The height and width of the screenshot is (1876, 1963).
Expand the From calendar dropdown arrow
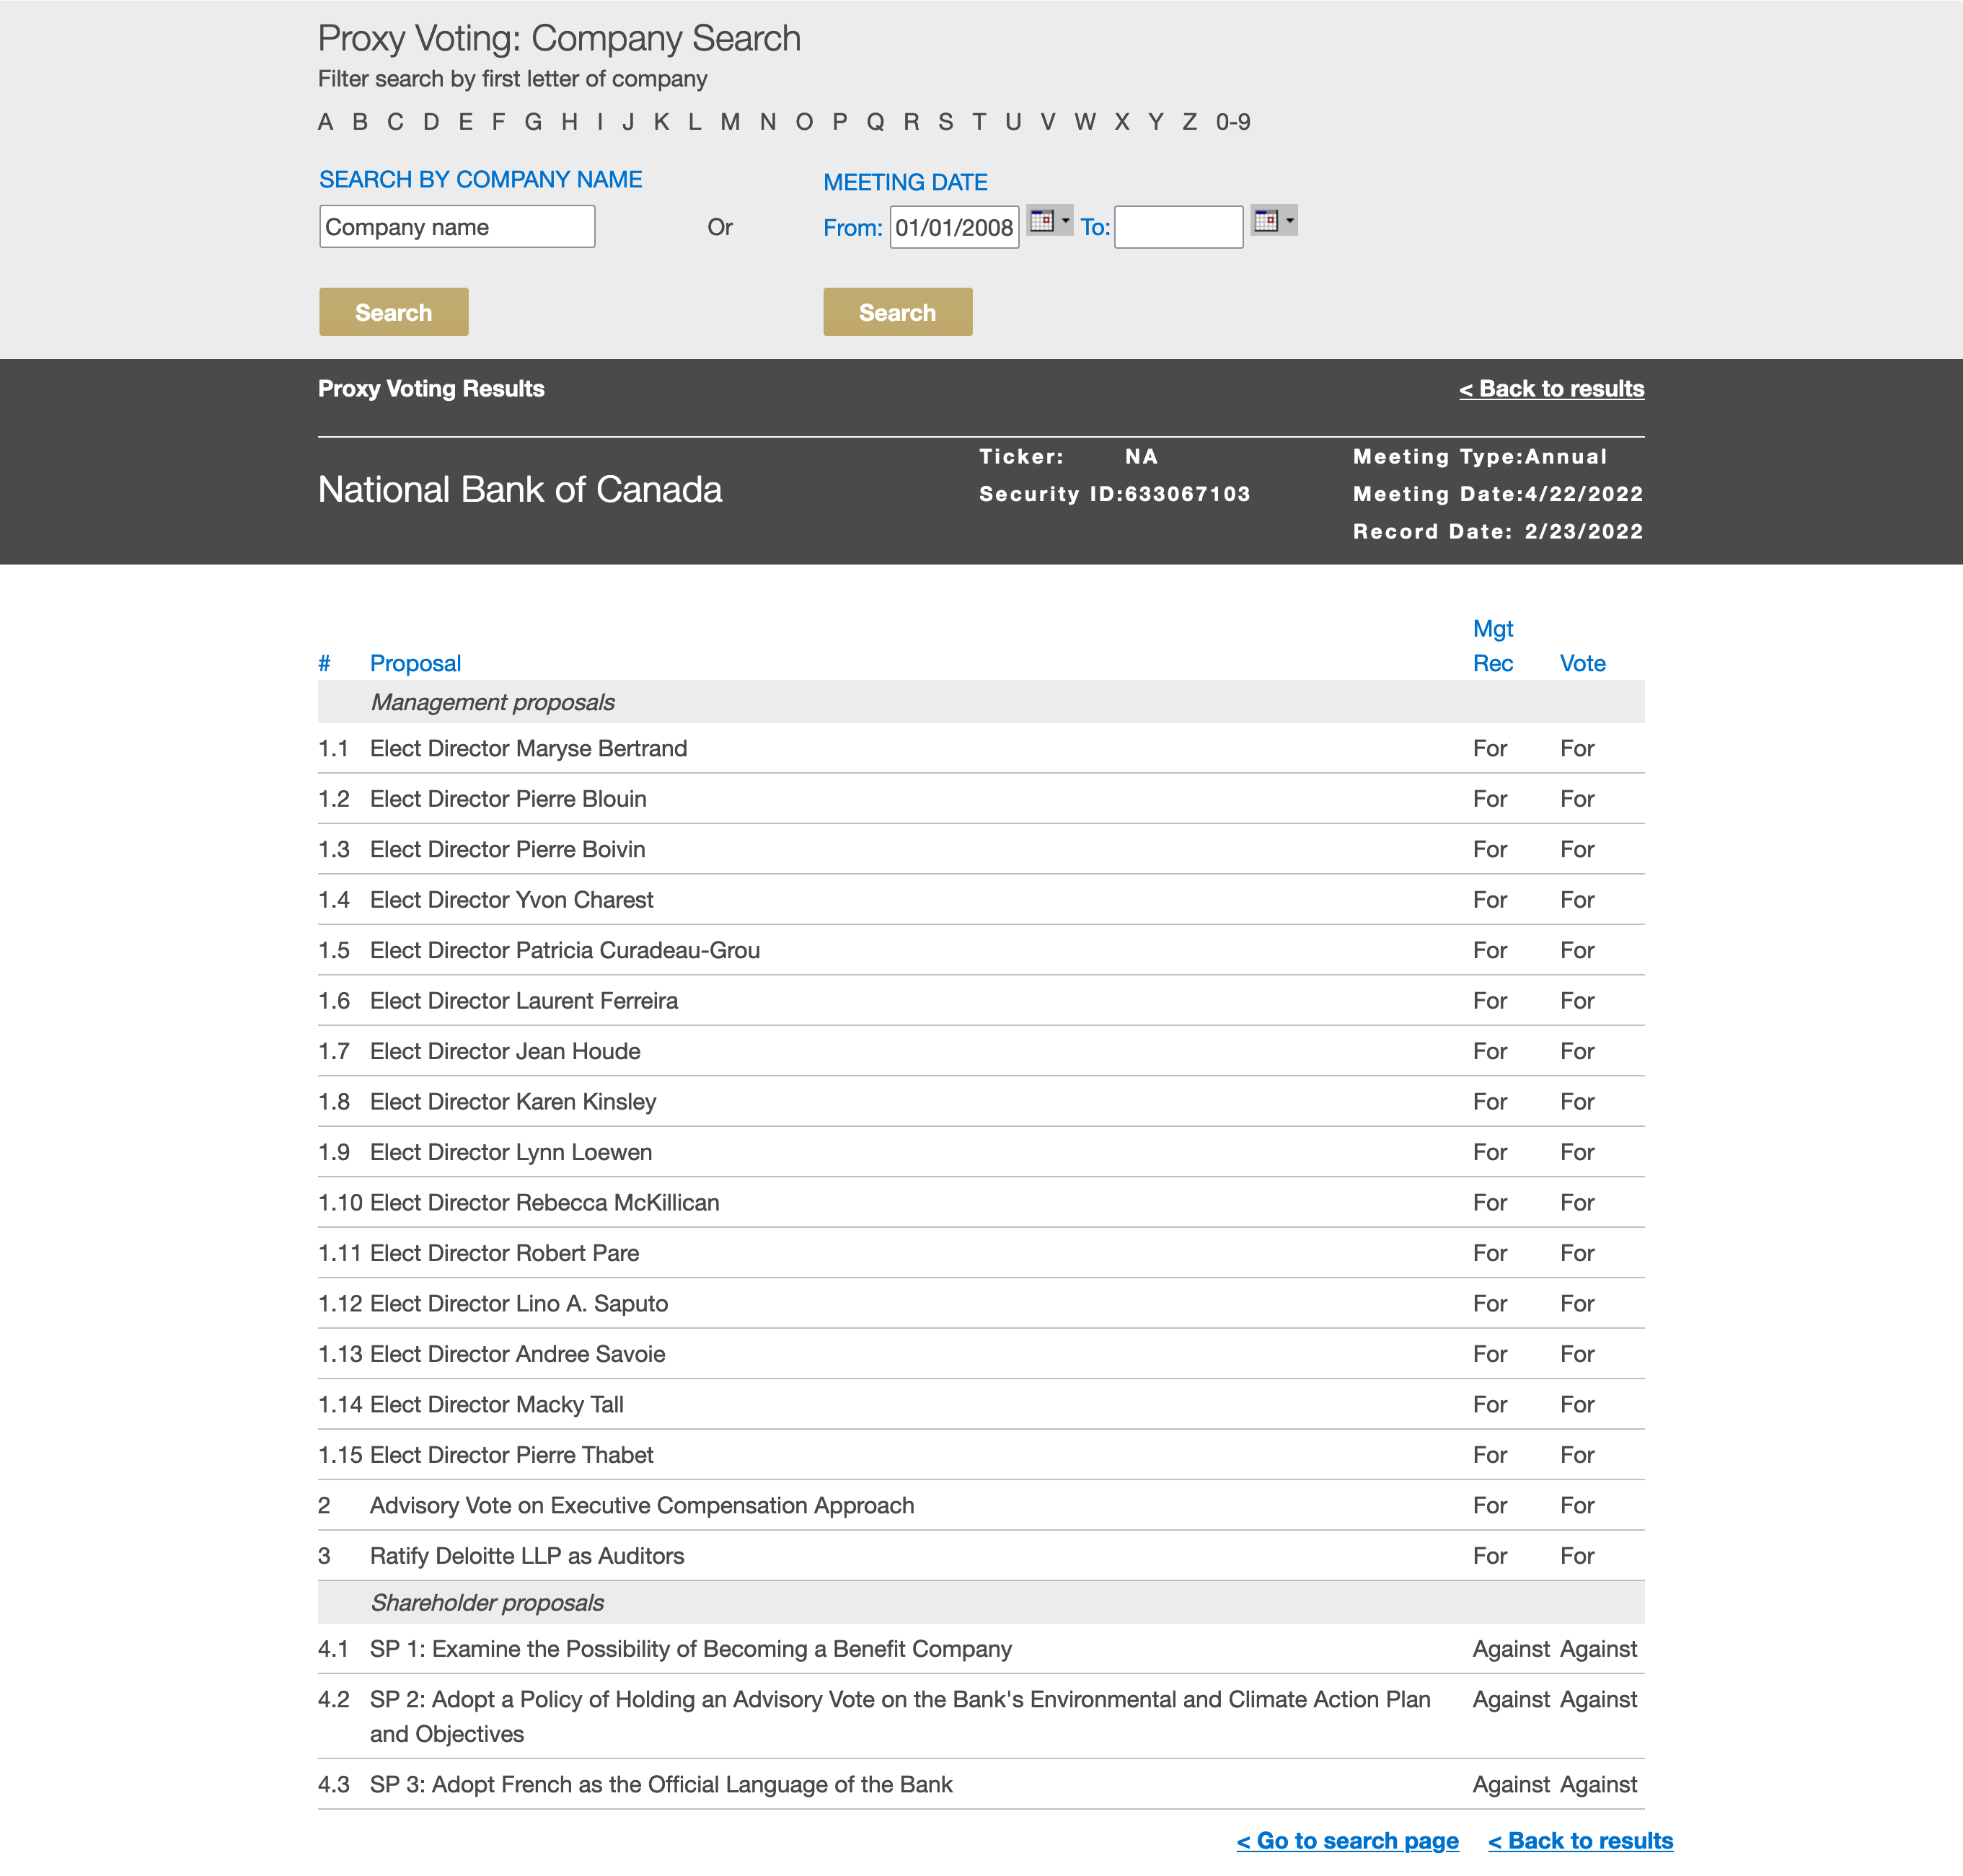click(1066, 221)
